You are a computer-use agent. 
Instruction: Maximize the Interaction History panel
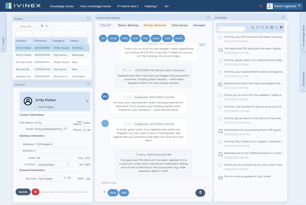(208, 17)
